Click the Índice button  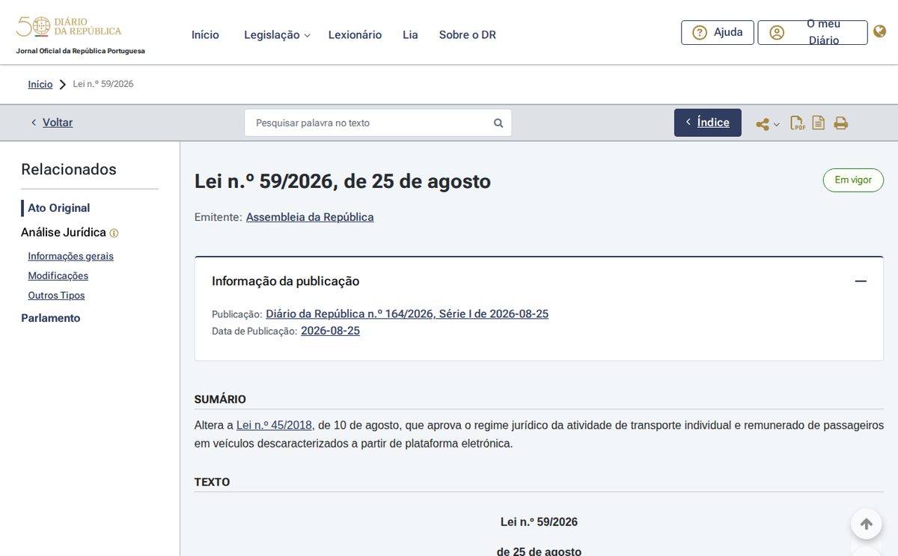[708, 123]
